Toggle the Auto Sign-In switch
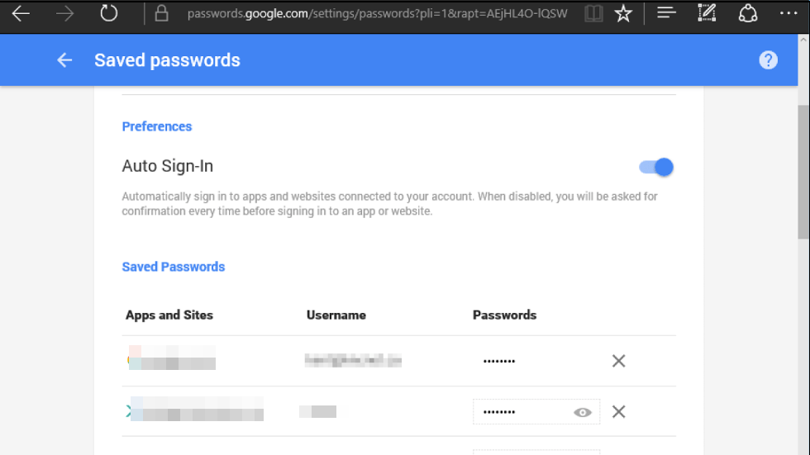Image resolution: width=810 pixels, height=455 pixels. [x=656, y=167]
